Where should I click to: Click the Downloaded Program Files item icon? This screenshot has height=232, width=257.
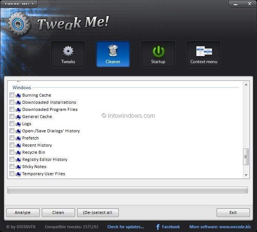(18, 109)
